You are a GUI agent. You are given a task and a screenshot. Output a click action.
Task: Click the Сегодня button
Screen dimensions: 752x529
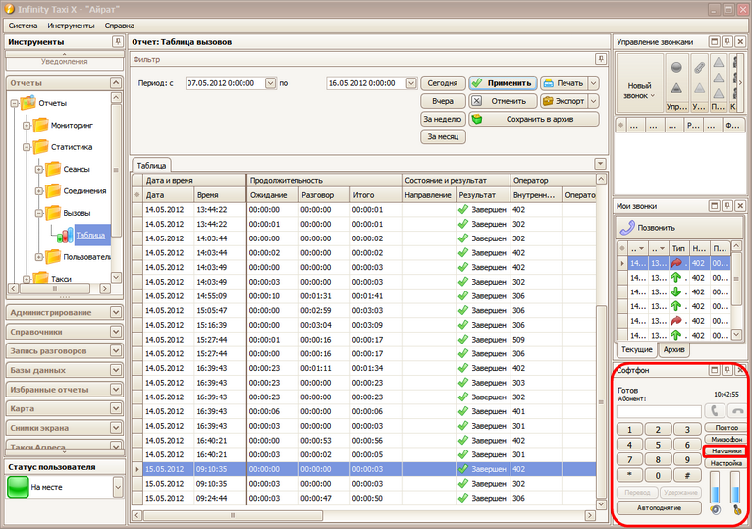tap(443, 83)
